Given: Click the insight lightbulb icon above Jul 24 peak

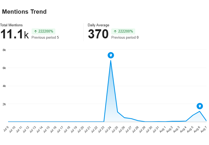Looking at the screenshot, I should (111, 55).
